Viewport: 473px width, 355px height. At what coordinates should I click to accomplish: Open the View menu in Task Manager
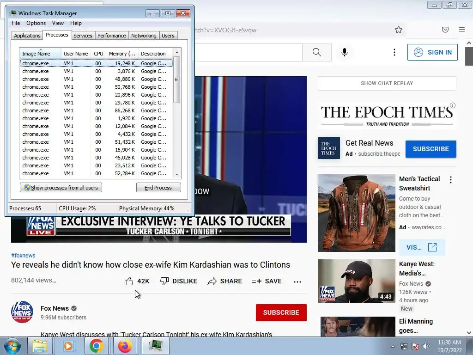(58, 23)
